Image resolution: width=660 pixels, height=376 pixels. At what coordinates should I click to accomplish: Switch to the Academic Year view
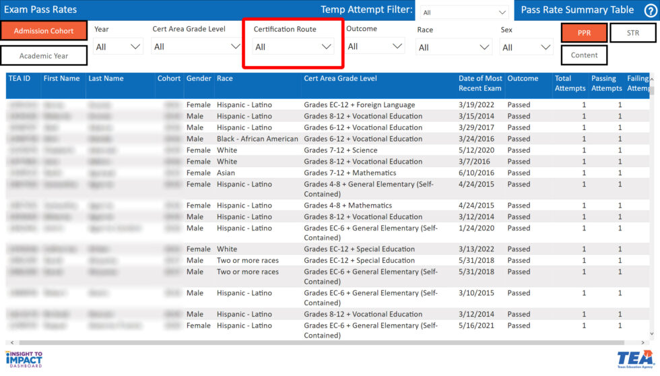tap(44, 55)
